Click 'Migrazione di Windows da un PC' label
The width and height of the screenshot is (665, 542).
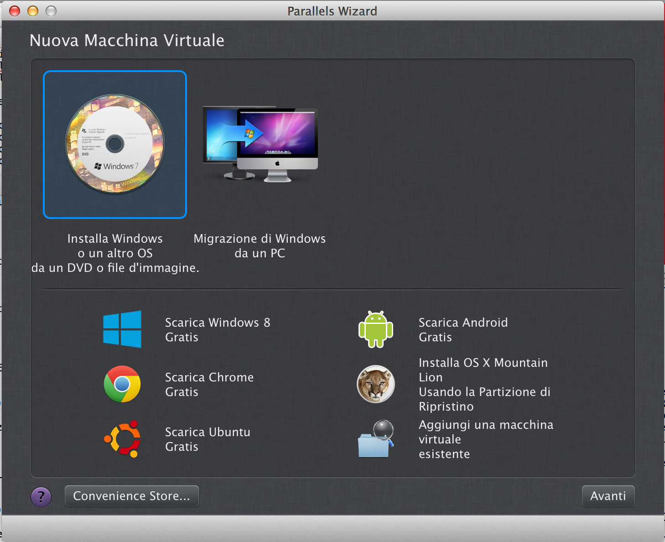tap(260, 245)
